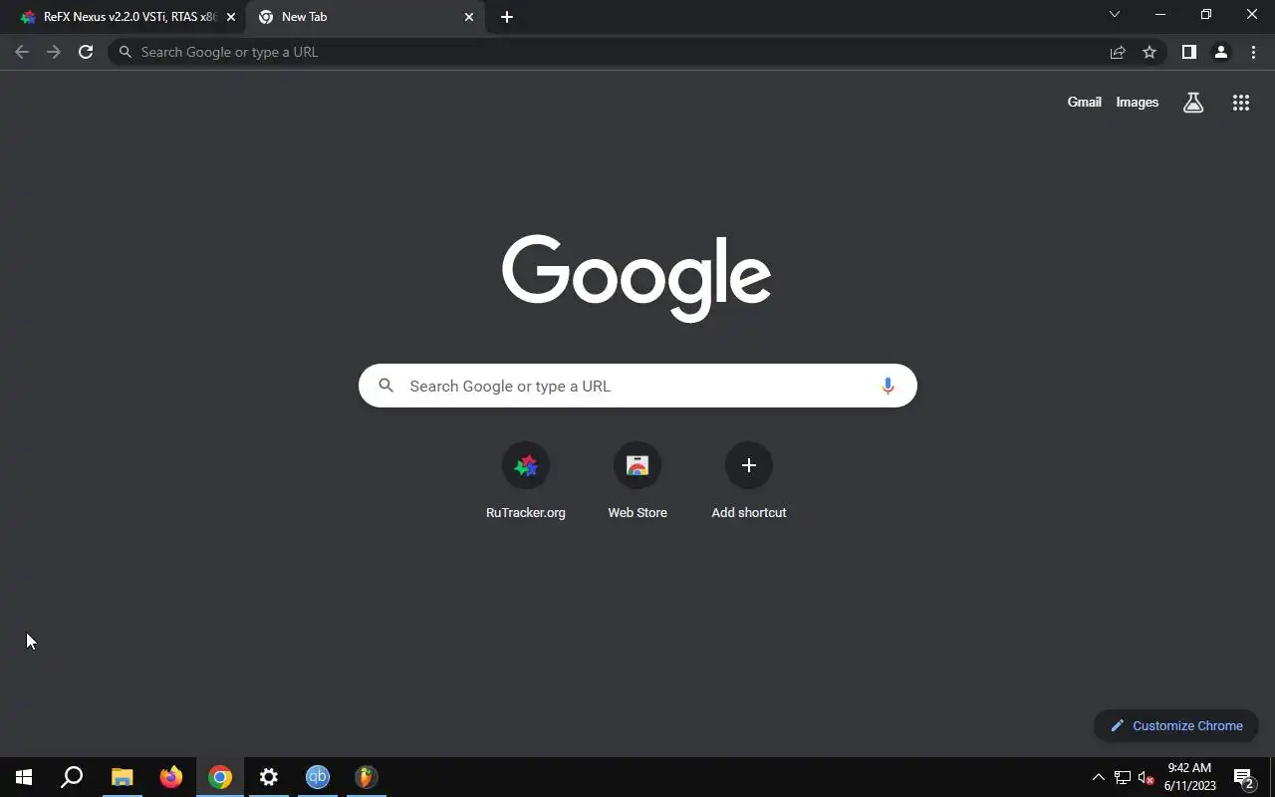
Task: Open the Windows Start menu
Action: click(24, 777)
